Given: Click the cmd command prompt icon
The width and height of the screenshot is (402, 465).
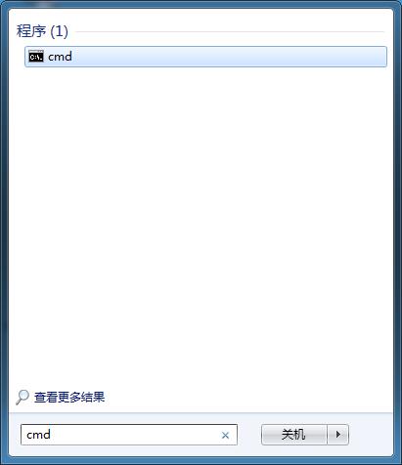Looking at the screenshot, I should pyautogui.click(x=36, y=57).
